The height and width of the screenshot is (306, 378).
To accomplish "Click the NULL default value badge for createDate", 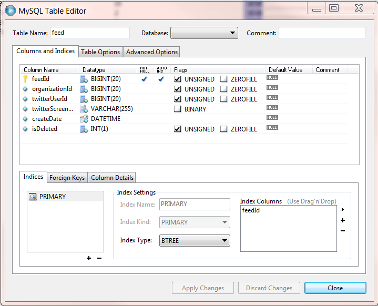I will click(272, 118).
